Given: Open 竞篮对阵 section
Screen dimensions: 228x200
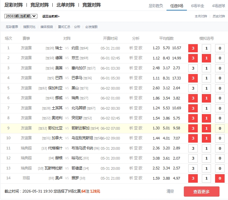Looking at the screenshot, I should (x=91, y=5).
